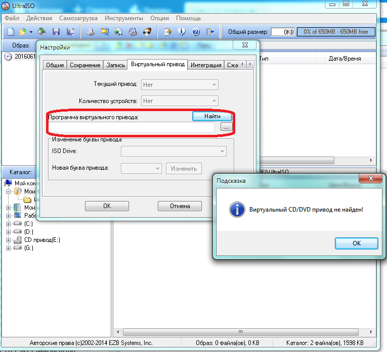Screen dimensions: 387x352
Task: Switch to the Общие tab
Action: (x=55, y=65)
